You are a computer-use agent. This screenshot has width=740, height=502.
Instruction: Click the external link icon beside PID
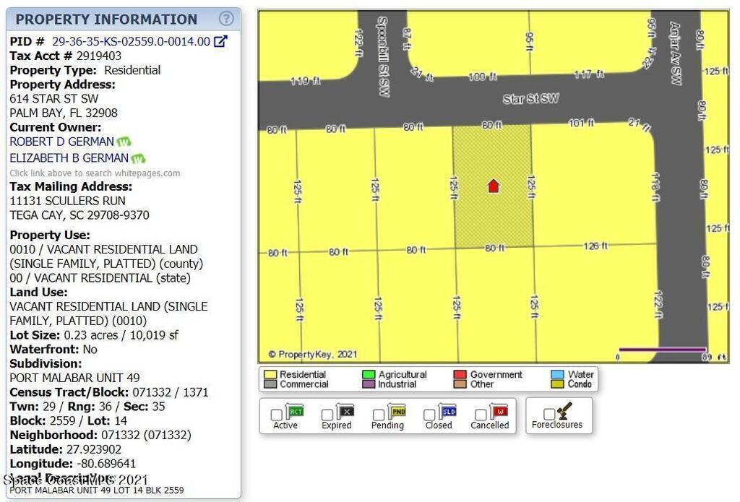(x=221, y=42)
